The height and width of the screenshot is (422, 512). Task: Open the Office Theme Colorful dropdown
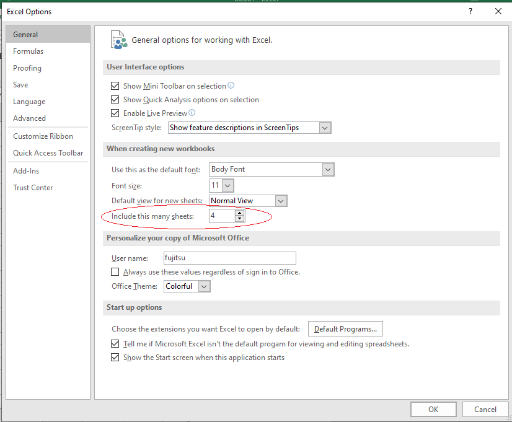(x=204, y=286)
